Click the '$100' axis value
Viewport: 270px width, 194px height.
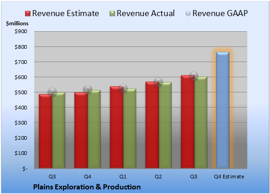pos(21,153)
